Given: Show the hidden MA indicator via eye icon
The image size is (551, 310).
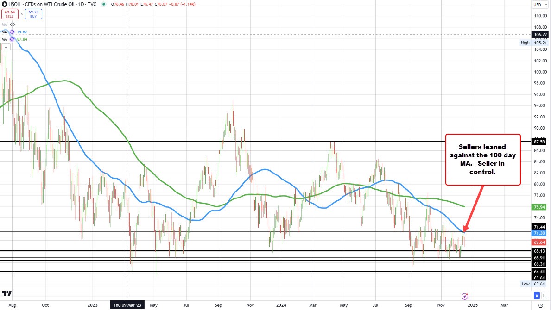Looking at the screenshot, I should (13, 24).
